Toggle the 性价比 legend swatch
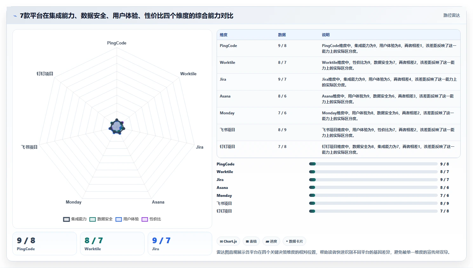The height and width of the screenshot is (268, 473). pos(145,219)
